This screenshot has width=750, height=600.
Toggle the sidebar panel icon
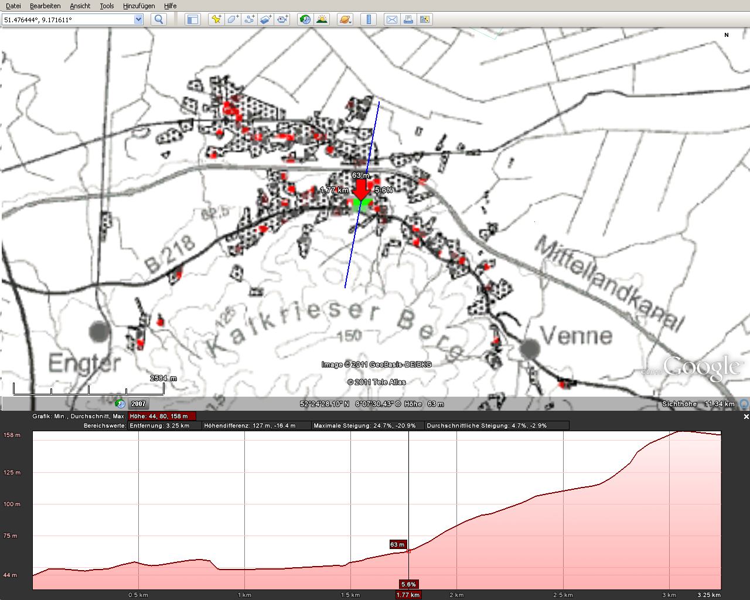pos(192,19)
